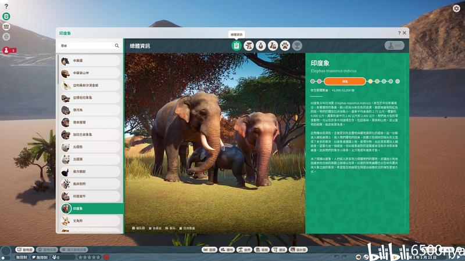Open the habitat requirements fence-and-tree tab icon

[249, 46]
